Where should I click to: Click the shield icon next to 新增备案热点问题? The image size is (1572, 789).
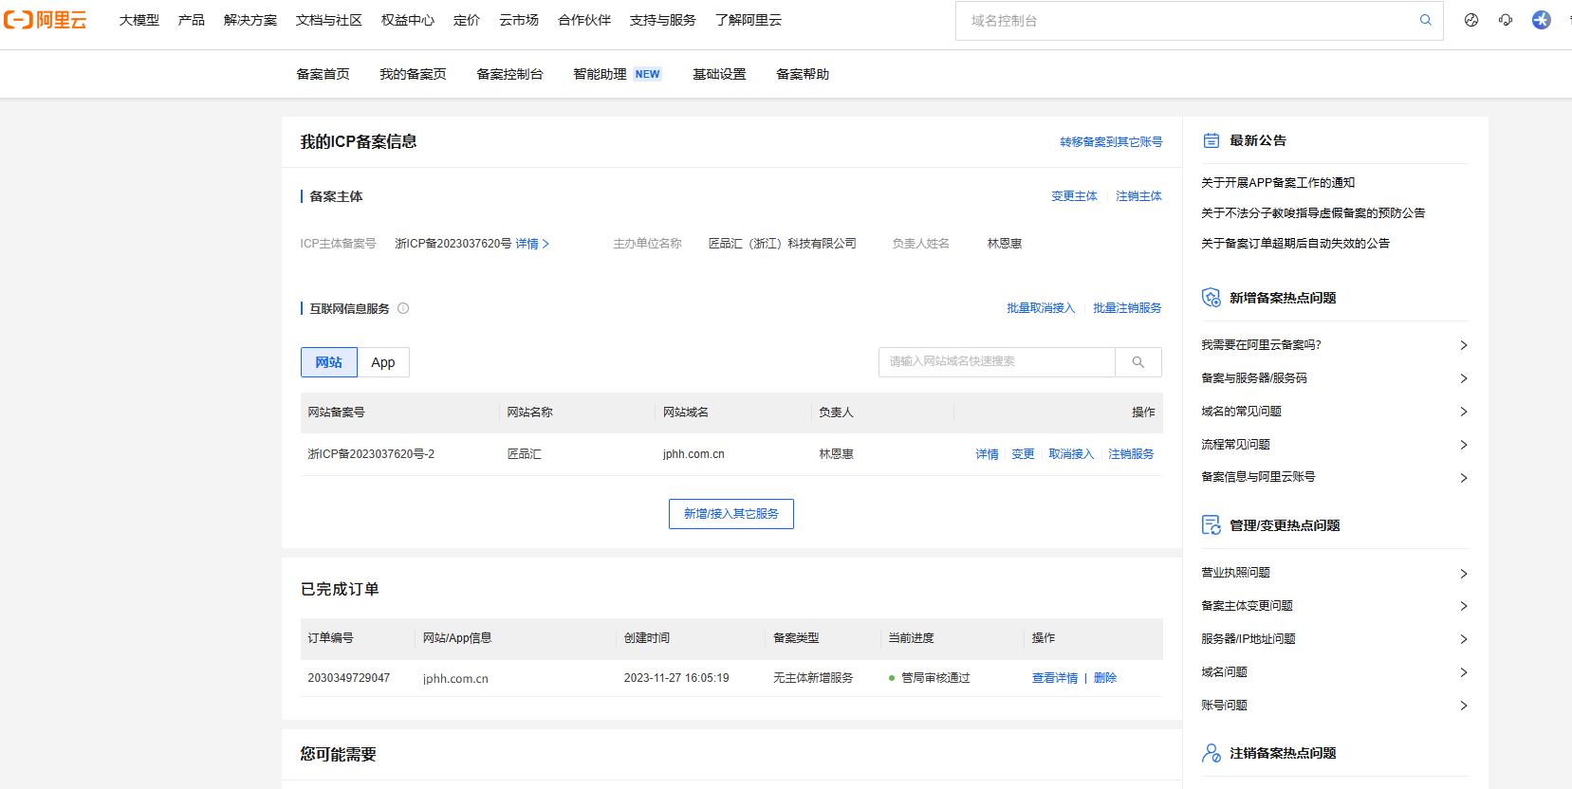pyautogui.click(x=1211, y=298)
